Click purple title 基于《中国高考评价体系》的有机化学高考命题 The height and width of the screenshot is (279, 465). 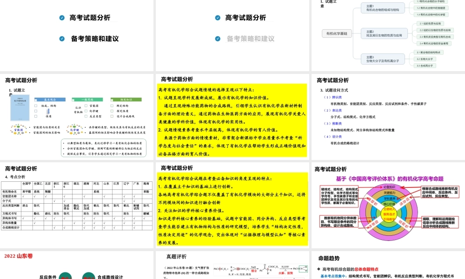[x=390, y=179]
